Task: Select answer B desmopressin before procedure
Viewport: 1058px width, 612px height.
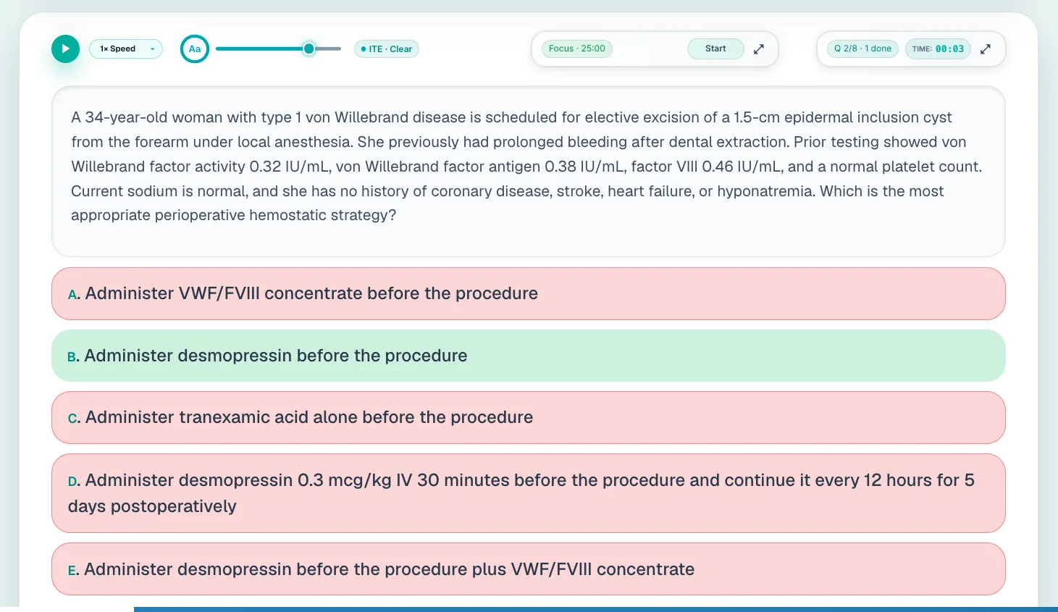Action: tap(529, 356)
